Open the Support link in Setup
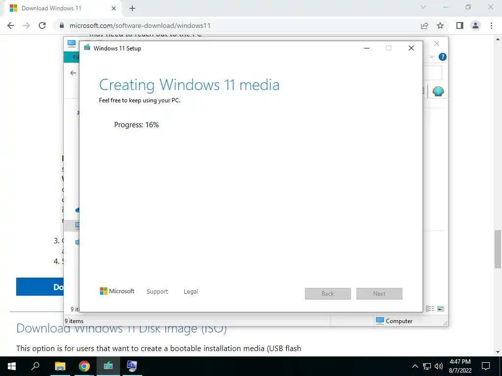The width and height of the screenshot is (502, 376). tap(157, 292)
